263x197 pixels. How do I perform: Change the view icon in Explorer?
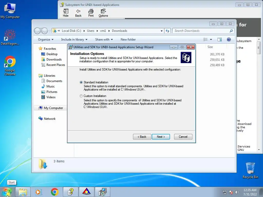(x=205, y=39)
